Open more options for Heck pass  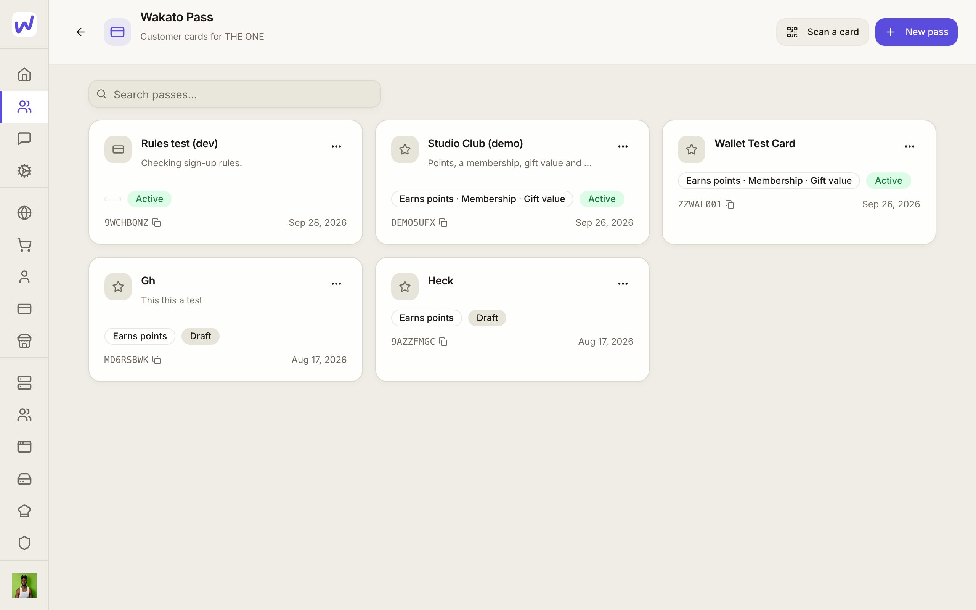623,284
